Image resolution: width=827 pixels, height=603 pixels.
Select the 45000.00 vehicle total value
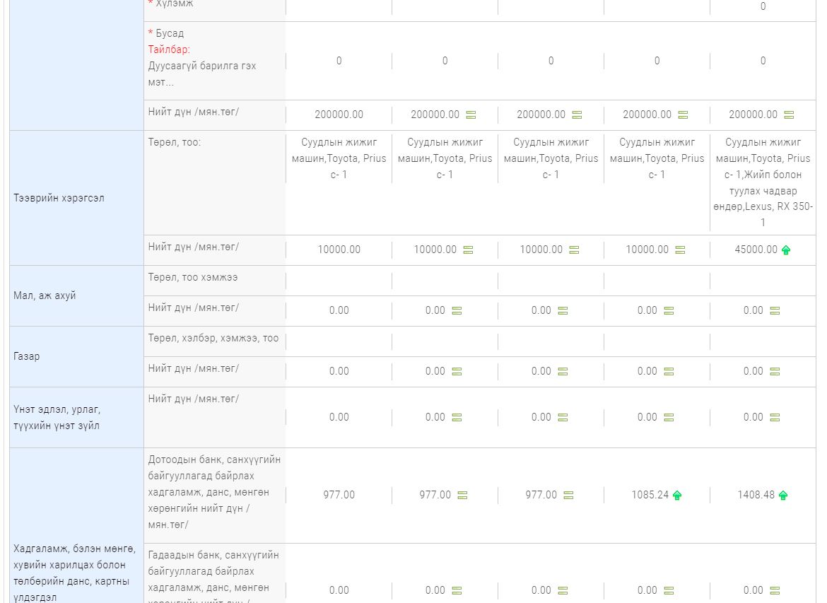pos(756,250)
